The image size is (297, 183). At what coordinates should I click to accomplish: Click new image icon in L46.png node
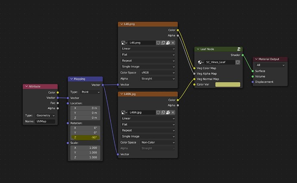163,43
